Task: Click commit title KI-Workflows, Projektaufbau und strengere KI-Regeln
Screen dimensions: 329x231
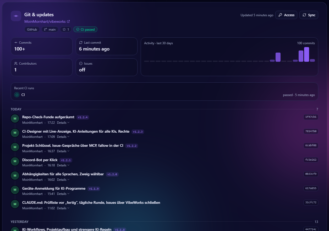Action: pos(67,229)
